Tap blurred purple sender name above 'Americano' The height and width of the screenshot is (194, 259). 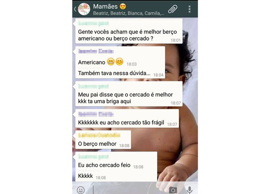[x=96, y=51]
